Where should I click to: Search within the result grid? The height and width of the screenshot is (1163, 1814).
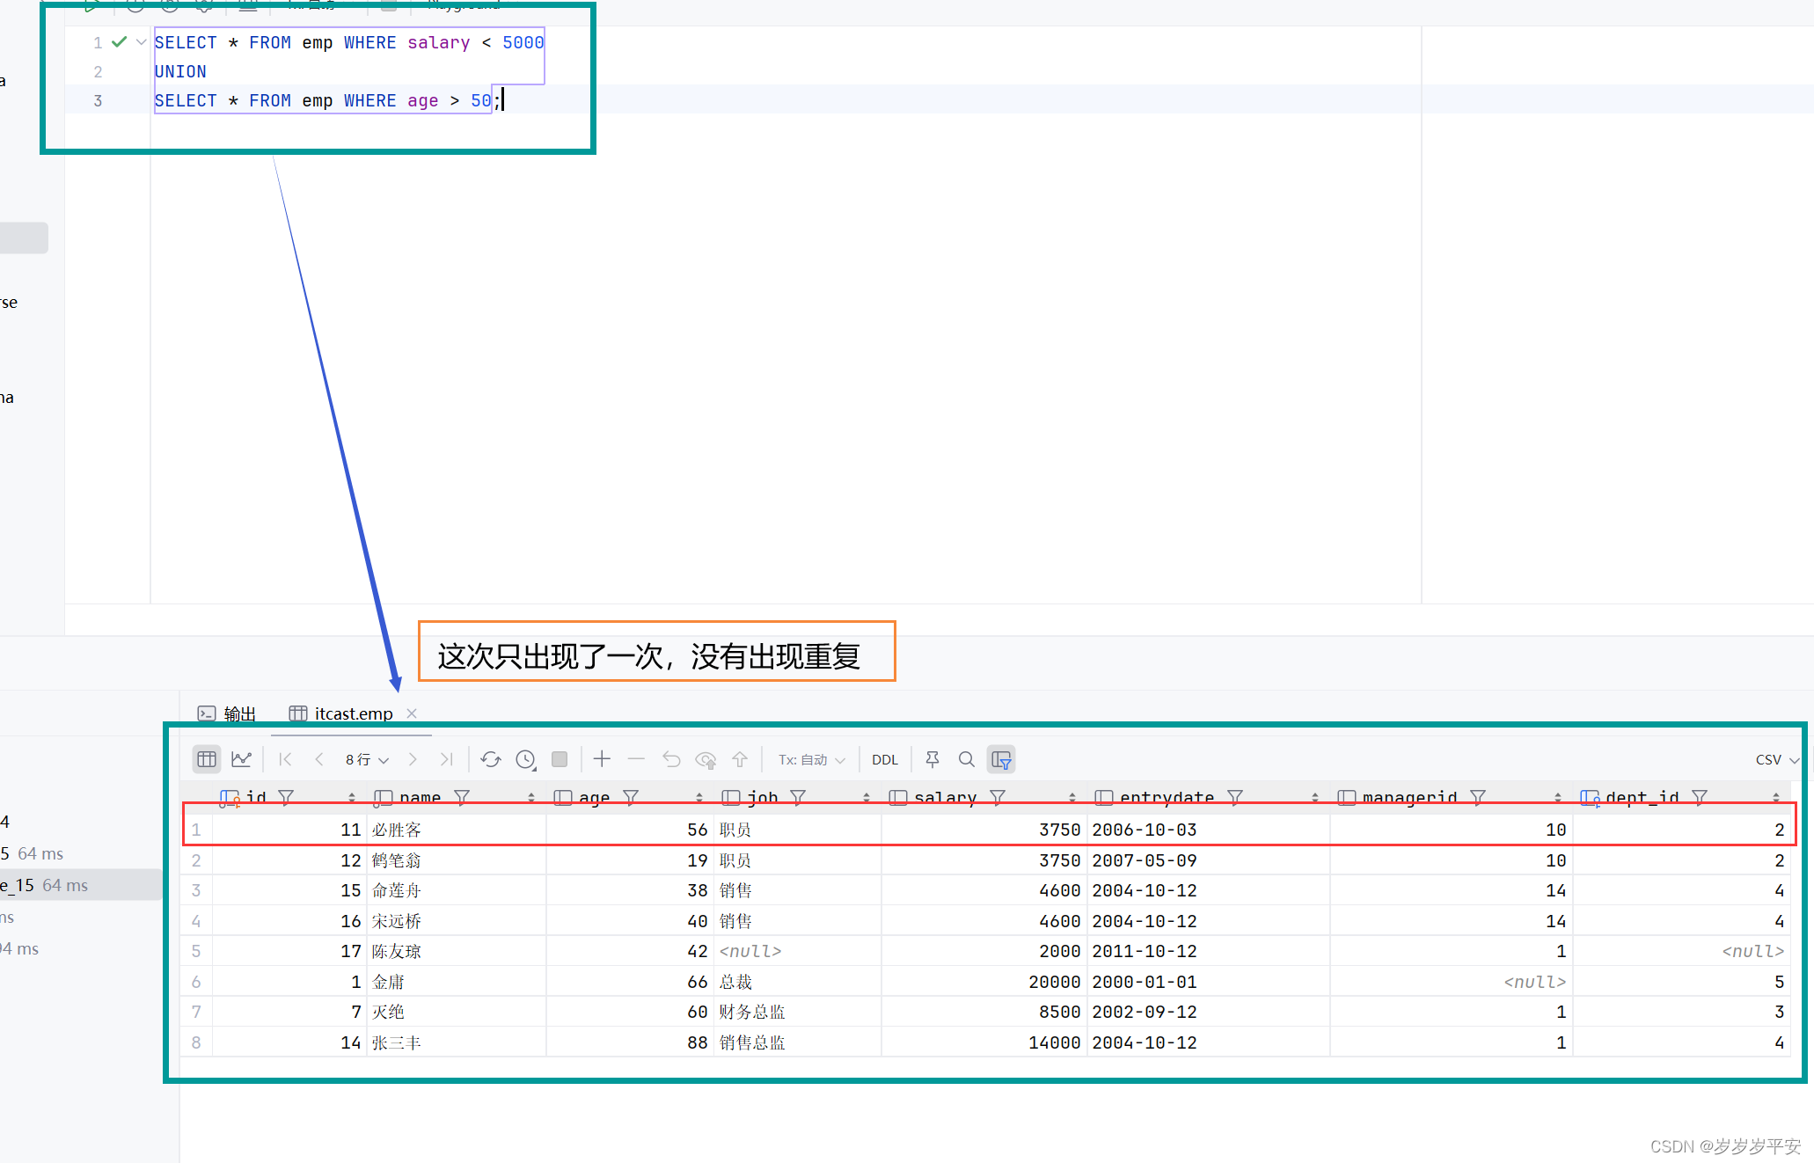[x=966, y=759]
